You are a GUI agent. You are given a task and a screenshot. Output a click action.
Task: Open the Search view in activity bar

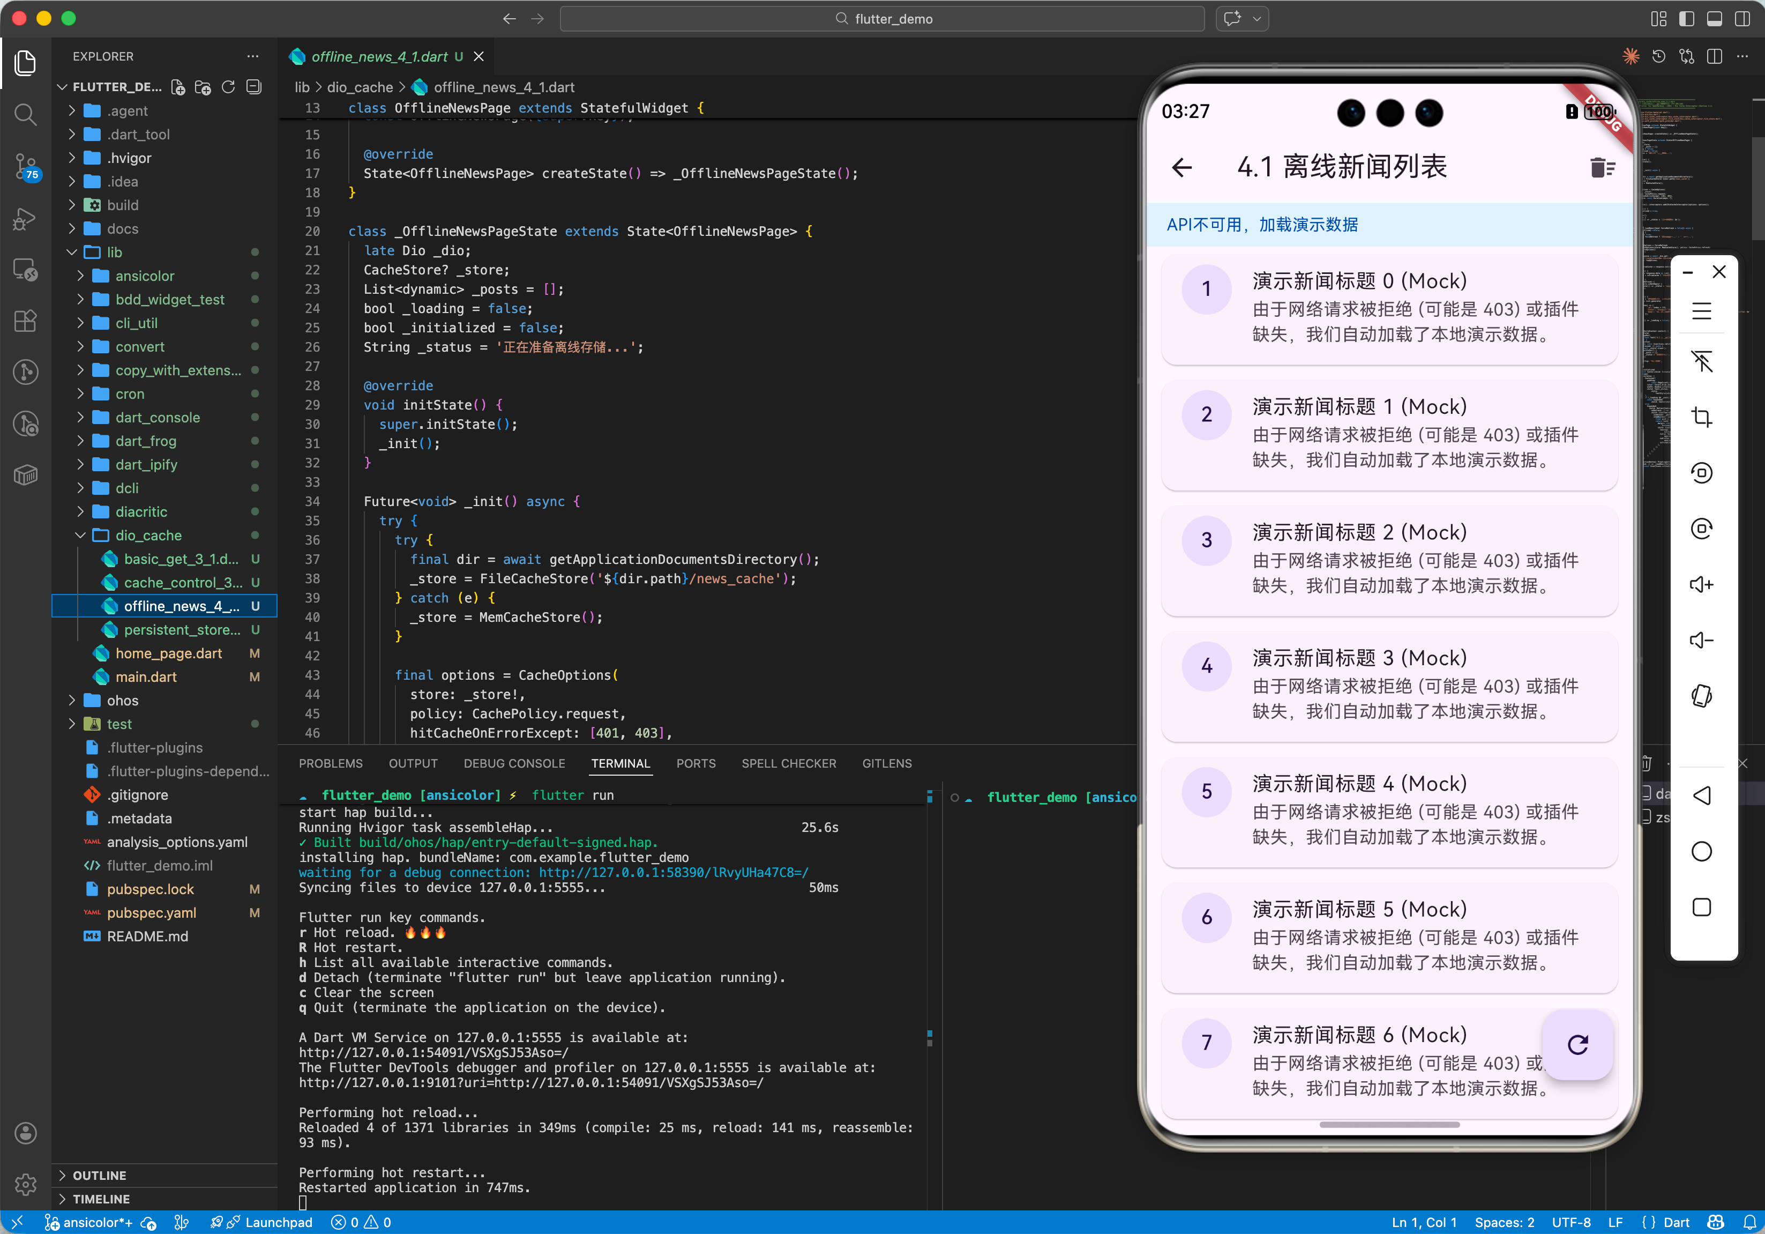point(25,115)
